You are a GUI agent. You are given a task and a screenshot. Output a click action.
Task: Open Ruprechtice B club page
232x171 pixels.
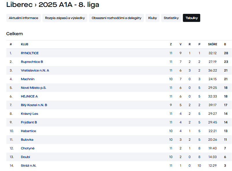coord(32,62)
